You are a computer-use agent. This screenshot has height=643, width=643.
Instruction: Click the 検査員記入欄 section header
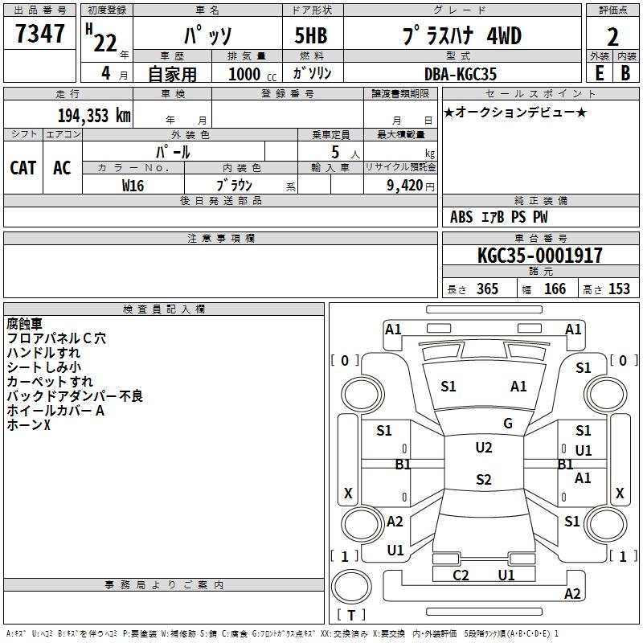coord(164,309)
